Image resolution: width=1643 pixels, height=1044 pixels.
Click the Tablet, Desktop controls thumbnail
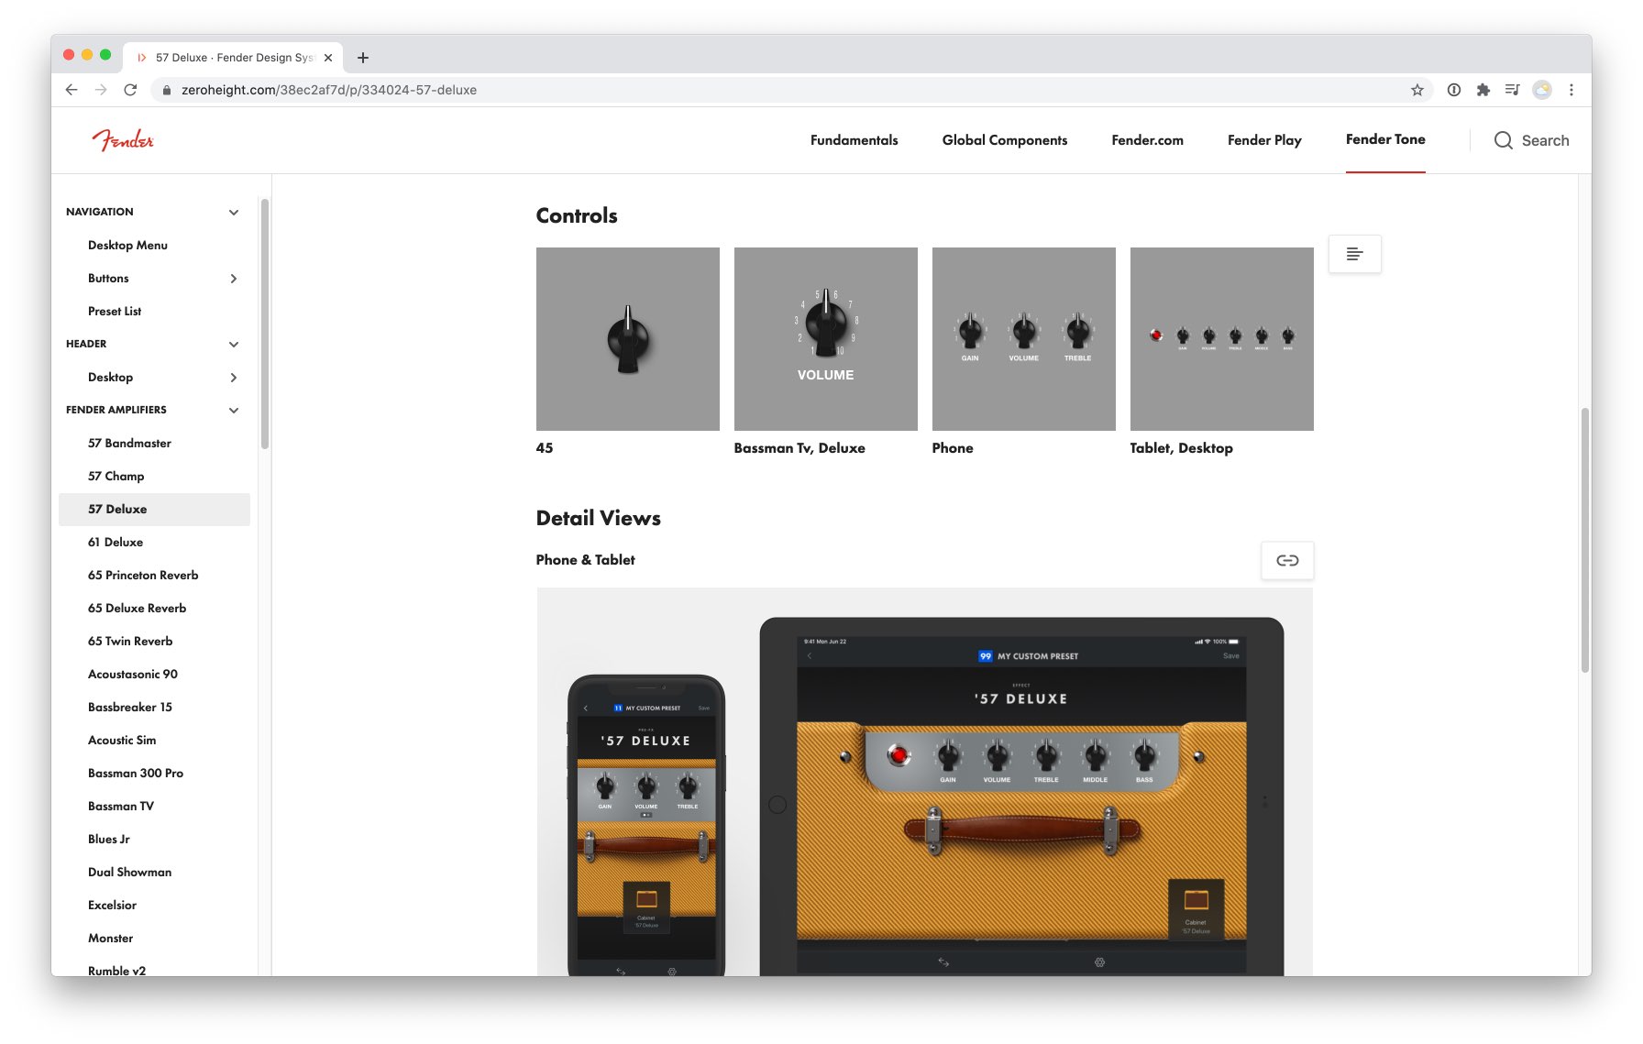point(1222,339)
